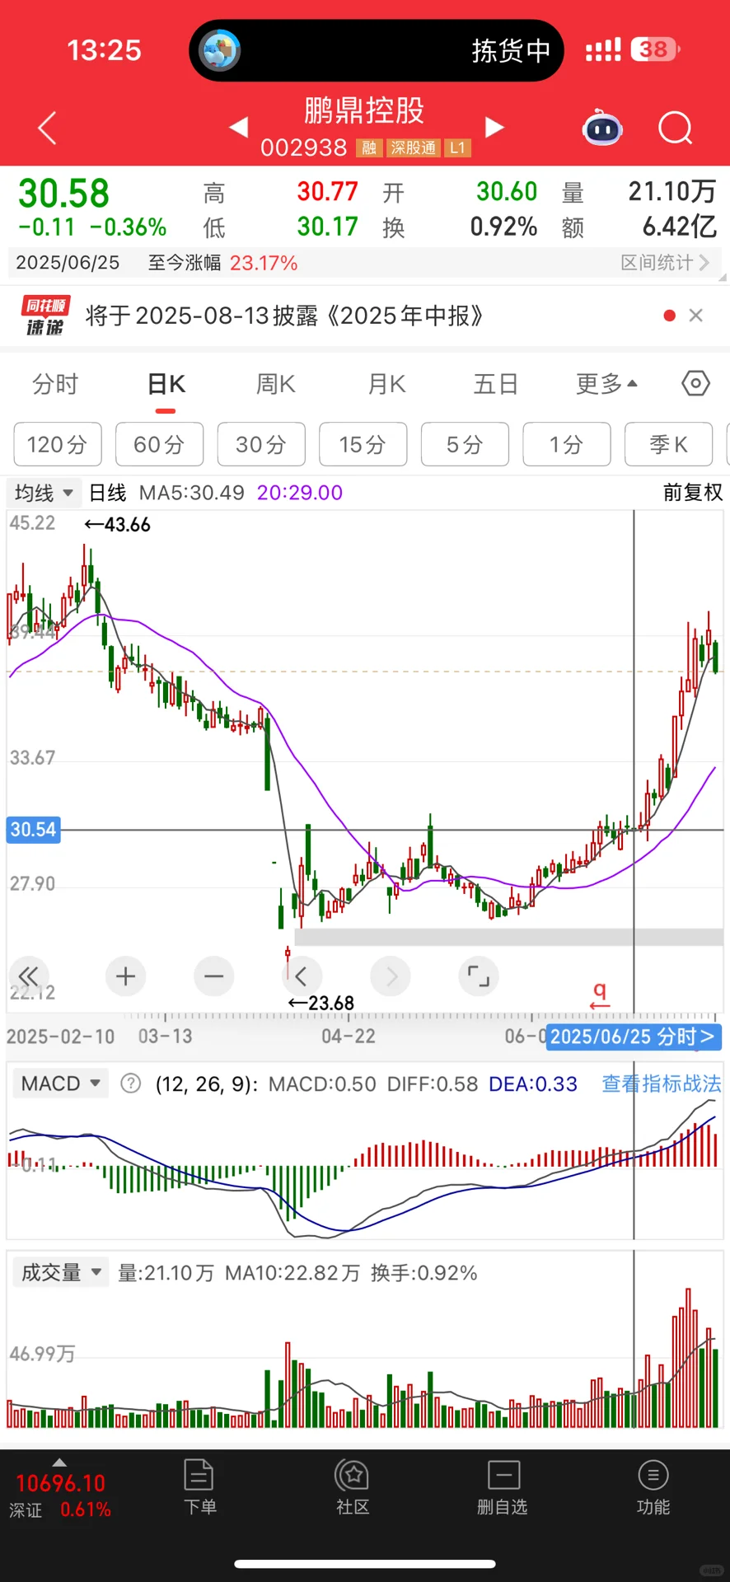Select 5分 period button

point(465,445)
